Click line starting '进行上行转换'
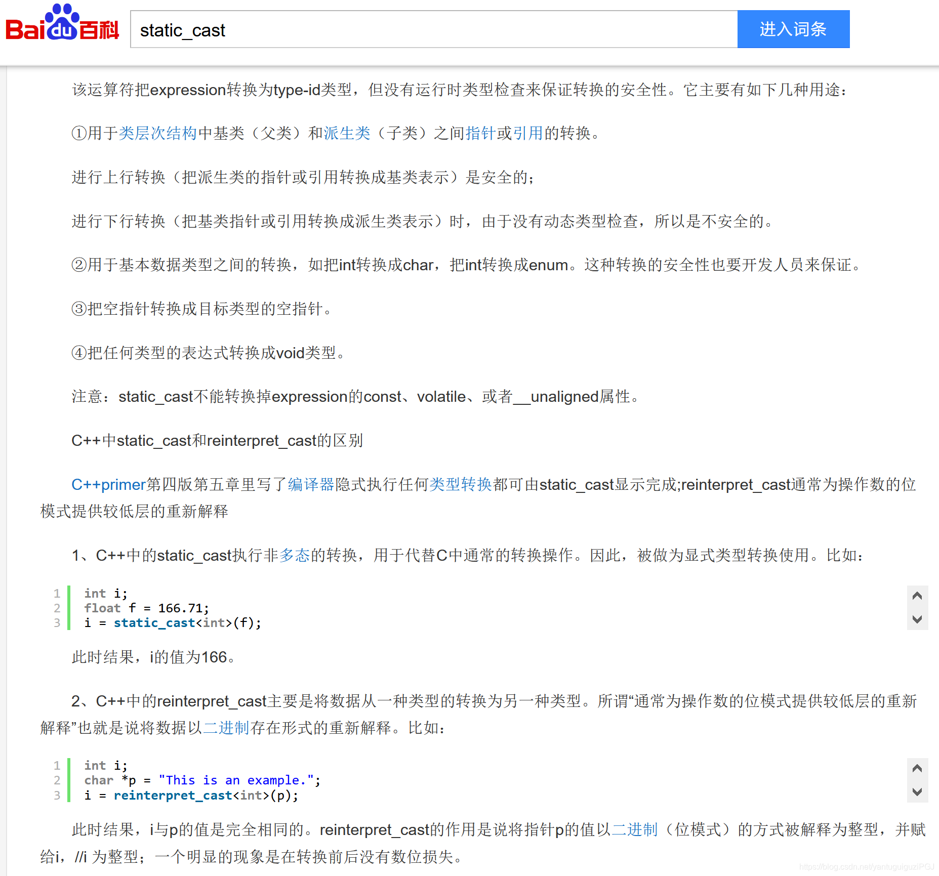The image size is (939, 876). (303, 177)
